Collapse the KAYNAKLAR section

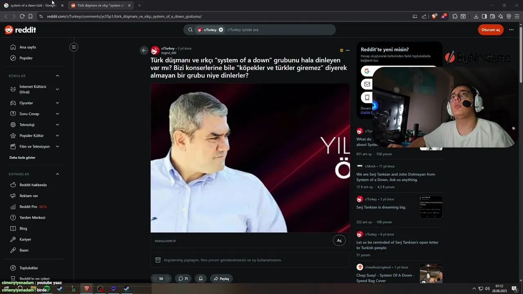pyautogui.click(x=58, y=174)
